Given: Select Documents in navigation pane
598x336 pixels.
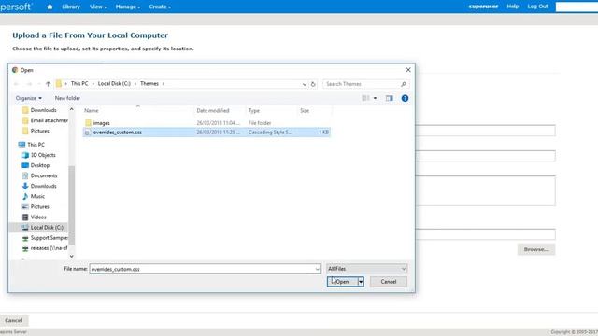Looking at the screenshot, I should [x=39, y=175].
